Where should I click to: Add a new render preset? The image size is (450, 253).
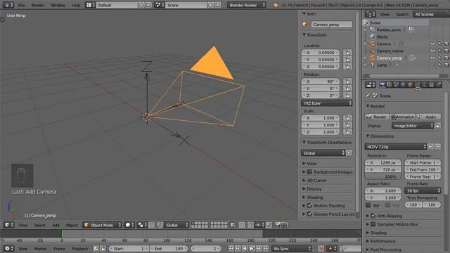click(430, 147)
